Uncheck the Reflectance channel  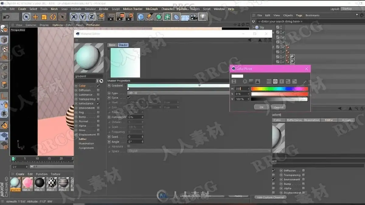coord(98,104)
